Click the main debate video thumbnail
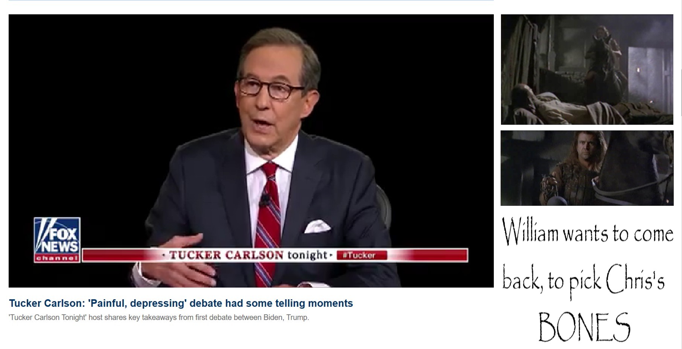This screenshot has height=349, width=682. (x=251, y=151)
